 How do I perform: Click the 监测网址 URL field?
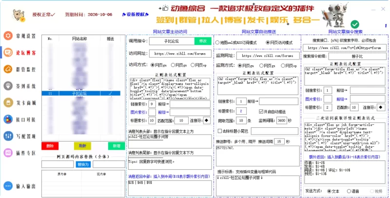click(268, 56)
